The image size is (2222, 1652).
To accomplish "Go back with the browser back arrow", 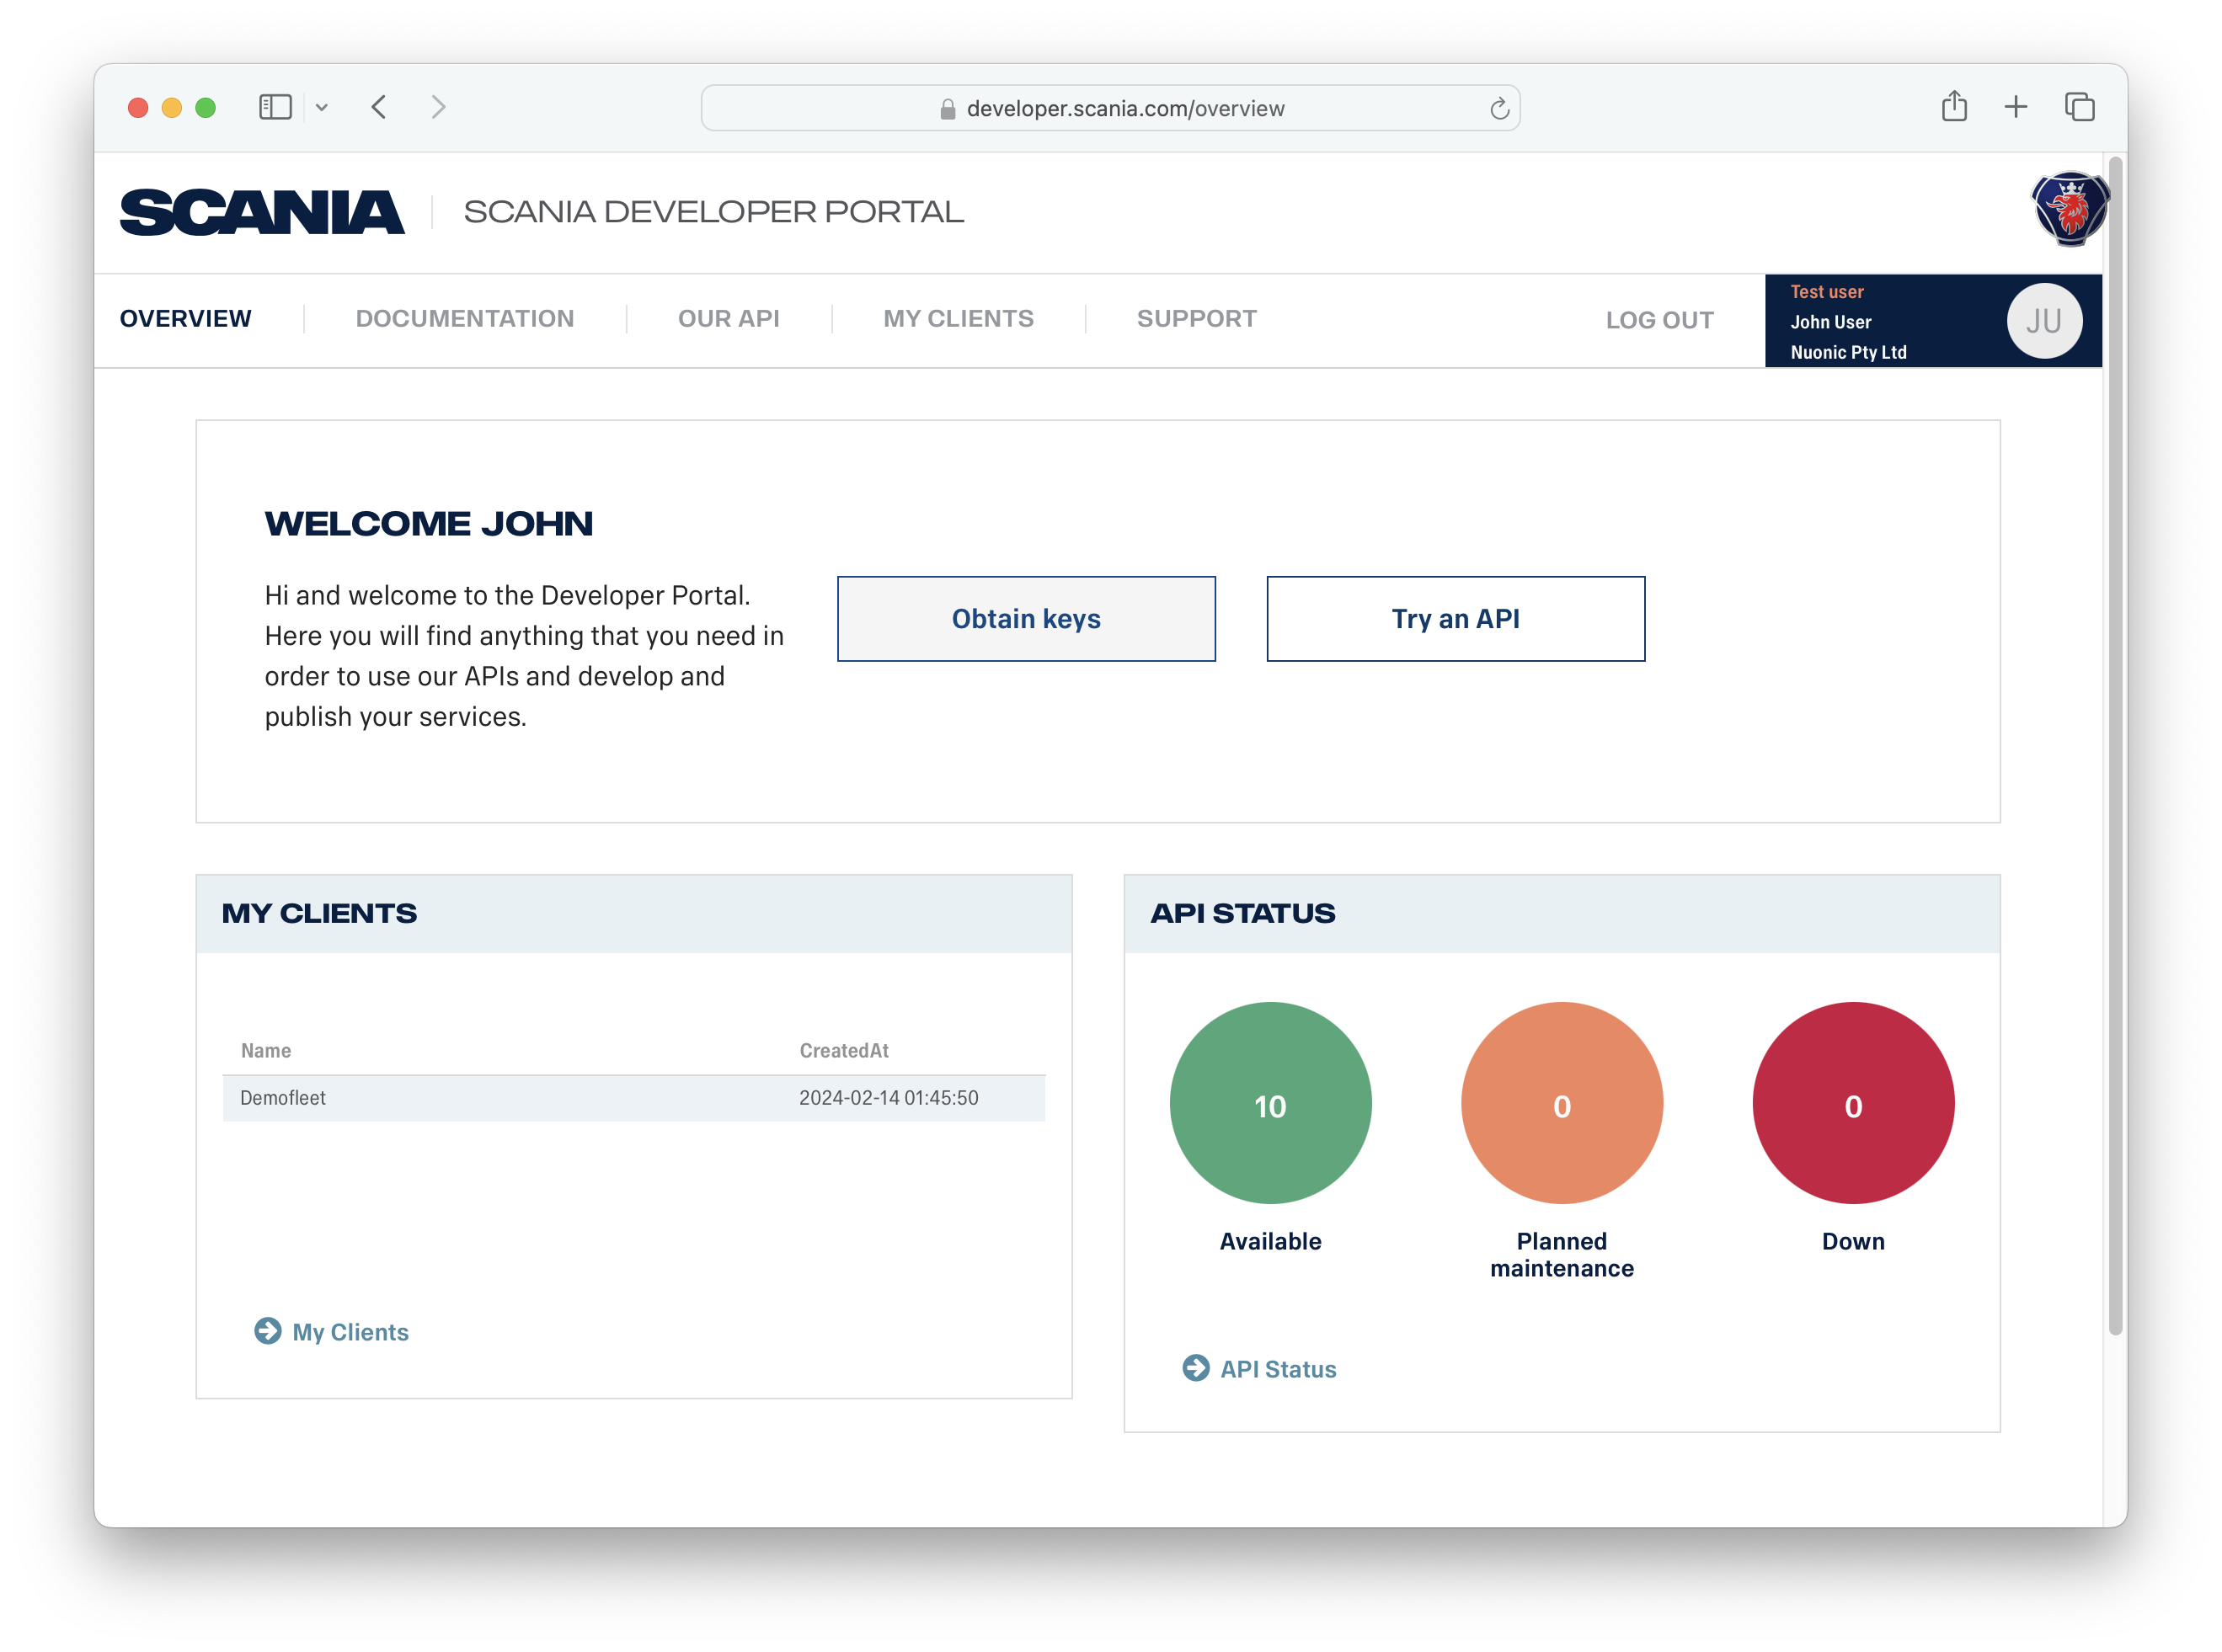I will coord(379,107).
